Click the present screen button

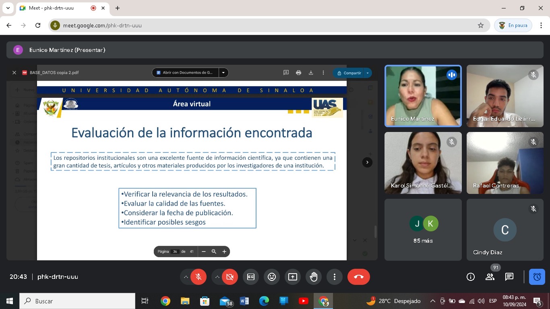click(x=293, y=277)
